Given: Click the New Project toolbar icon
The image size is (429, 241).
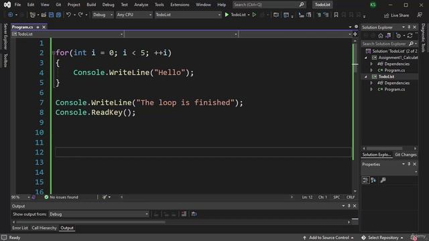Looking at the screenshot, I should click(33, 15).
